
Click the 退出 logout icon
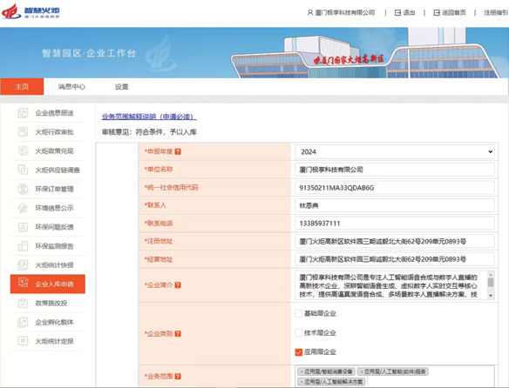tap(397, 13)
